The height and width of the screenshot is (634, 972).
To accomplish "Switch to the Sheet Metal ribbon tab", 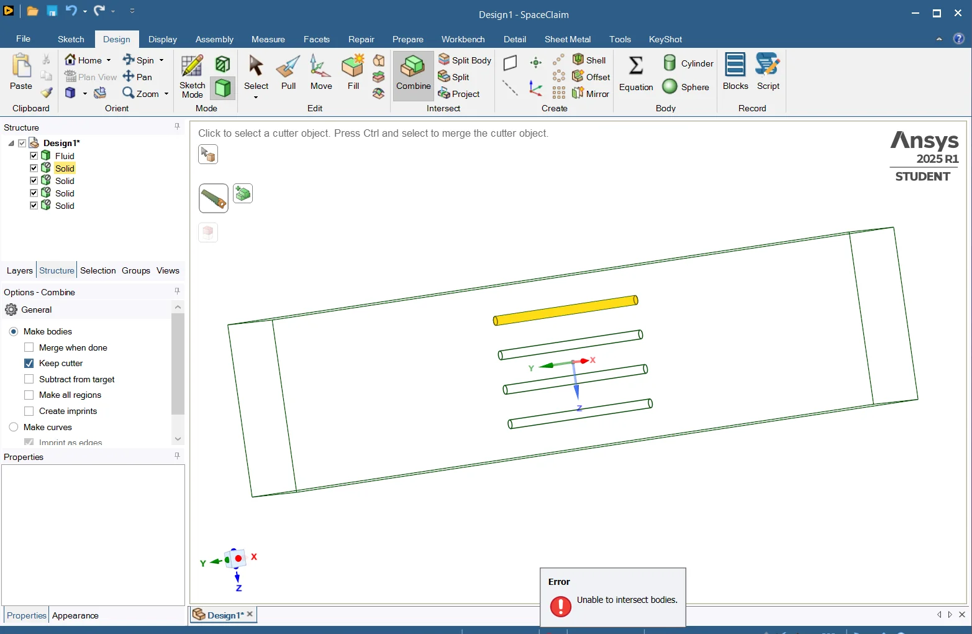I will 567,39.
